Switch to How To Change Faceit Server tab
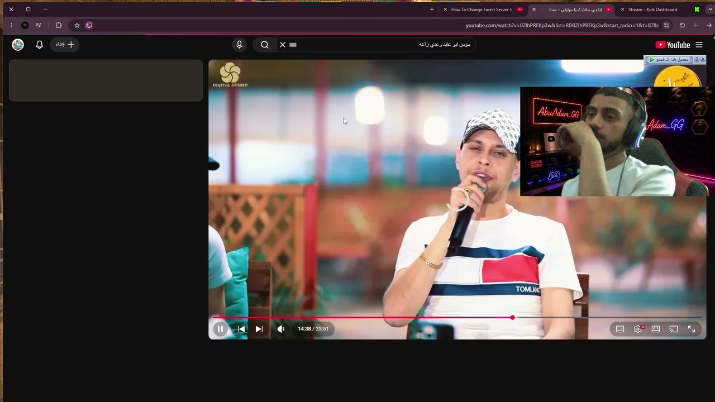 485,9
